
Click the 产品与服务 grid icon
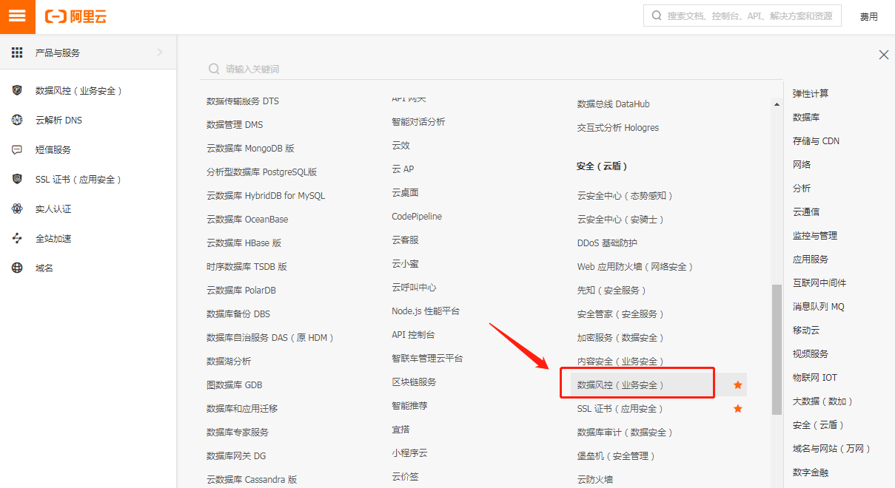17,52
